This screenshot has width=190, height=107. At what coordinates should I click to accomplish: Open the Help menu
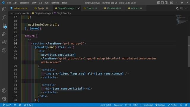point(64,3)
